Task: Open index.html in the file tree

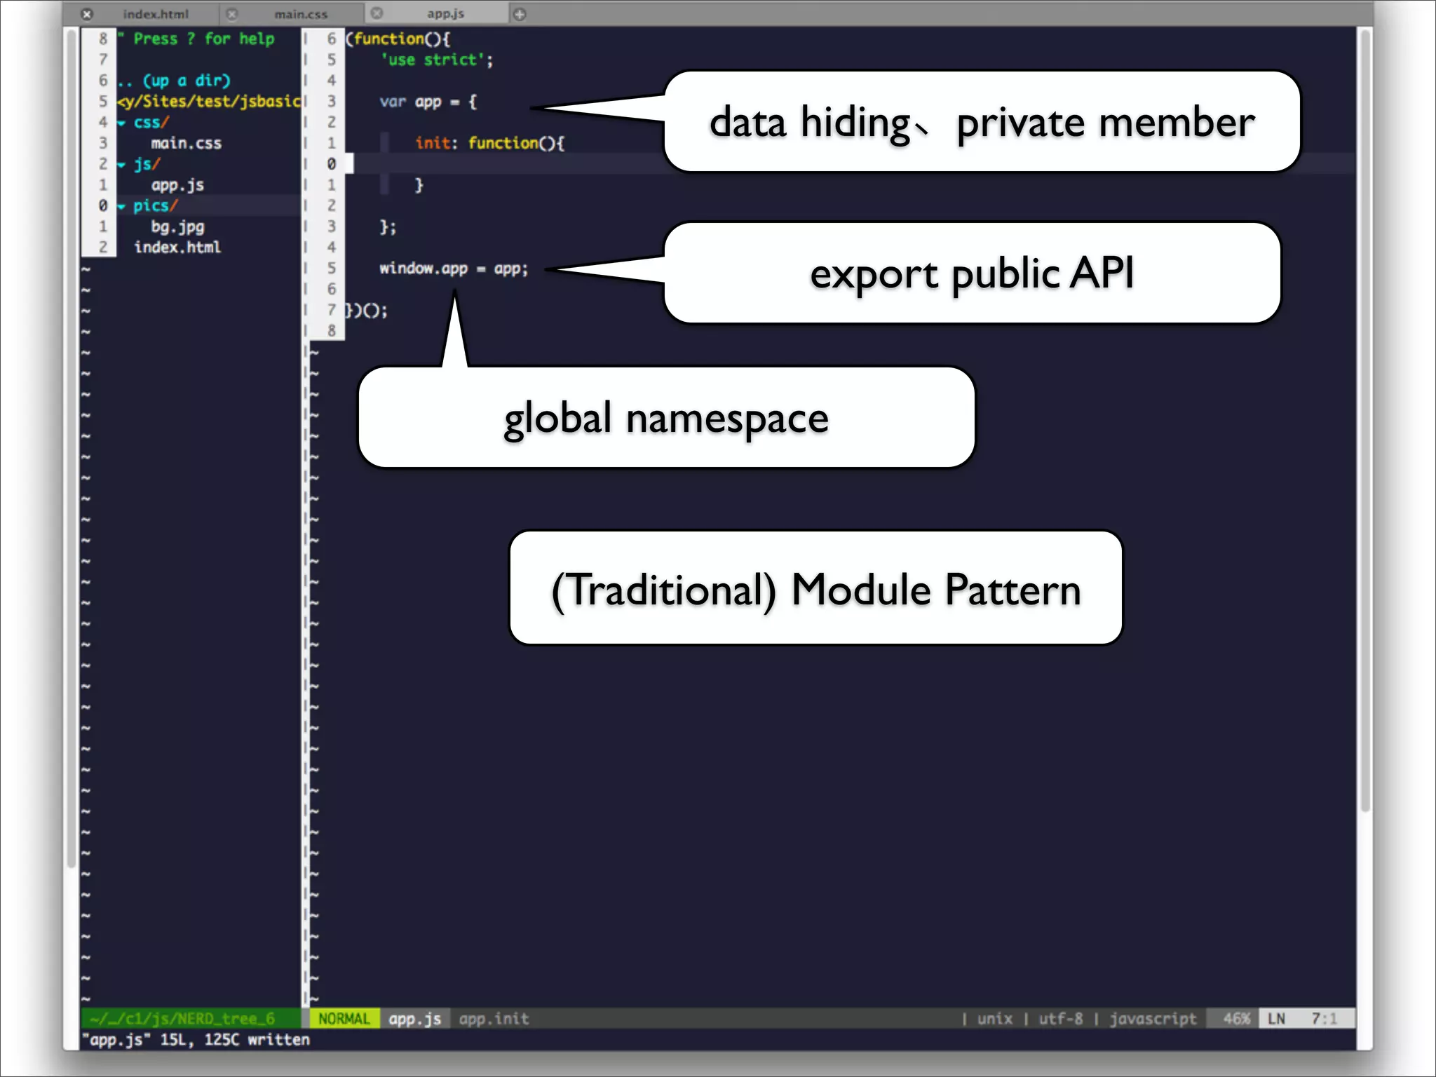Action: coord(177,248)
